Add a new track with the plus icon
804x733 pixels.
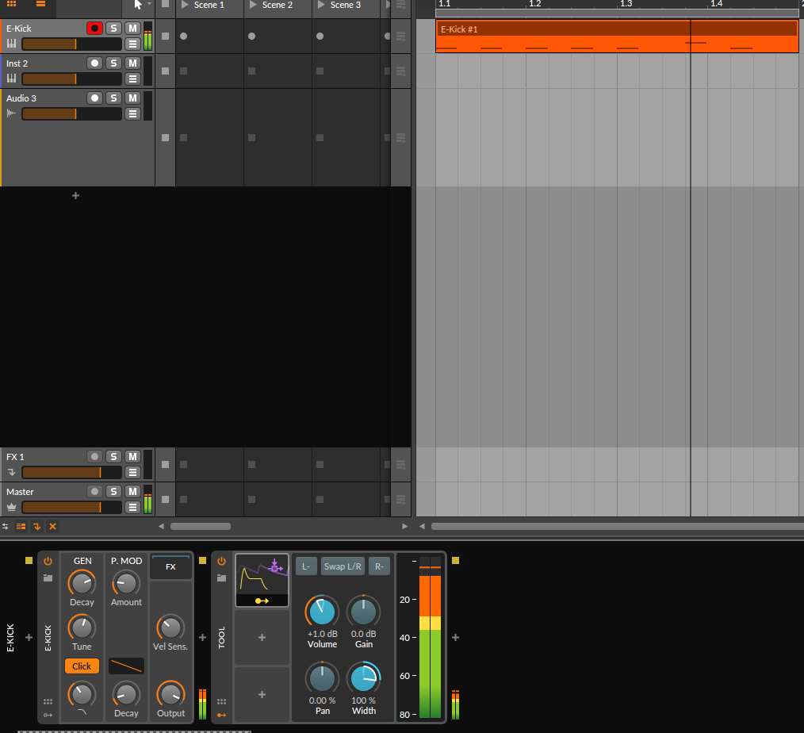[x=75, y=195]
